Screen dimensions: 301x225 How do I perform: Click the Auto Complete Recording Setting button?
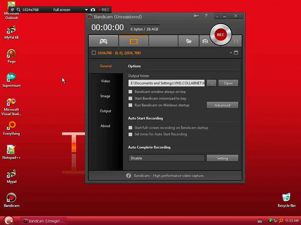[222, 158]
